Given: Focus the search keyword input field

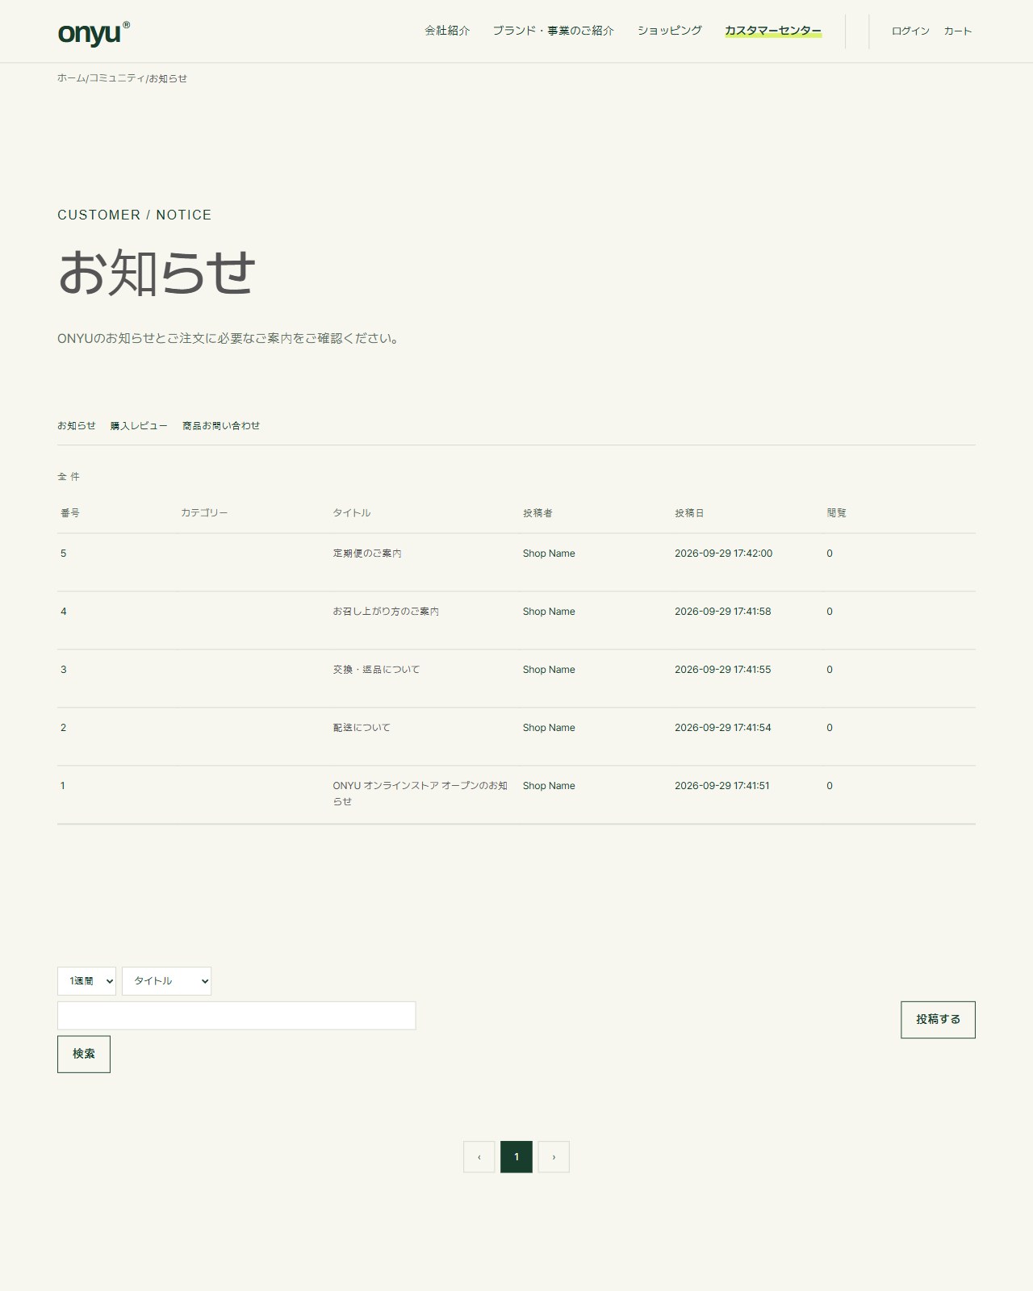Looking at the screenshot, I should pos(236,1016).
